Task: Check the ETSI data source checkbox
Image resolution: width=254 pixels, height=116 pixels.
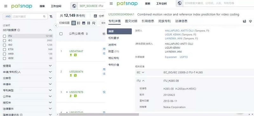Action: [x=4, y=49]
